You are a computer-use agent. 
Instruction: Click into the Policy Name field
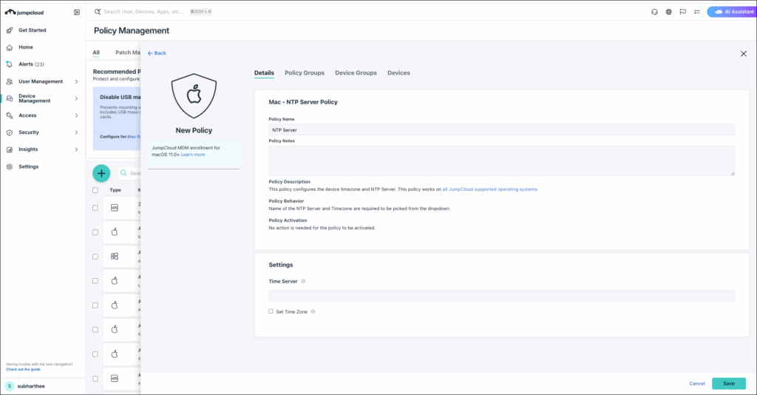(x=501, y=129)
